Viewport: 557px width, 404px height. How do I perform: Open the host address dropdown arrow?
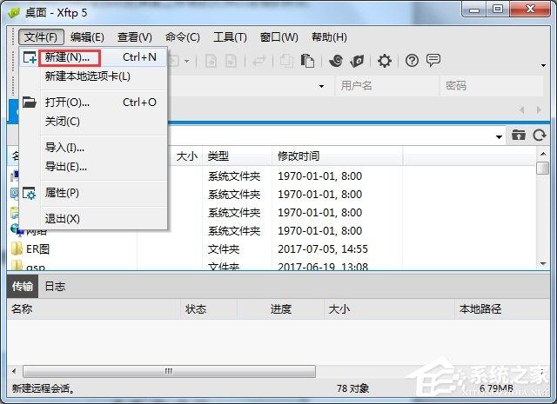click(x=321, y=86)
